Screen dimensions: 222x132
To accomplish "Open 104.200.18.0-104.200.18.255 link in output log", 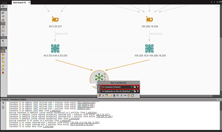I will [85, 122].
